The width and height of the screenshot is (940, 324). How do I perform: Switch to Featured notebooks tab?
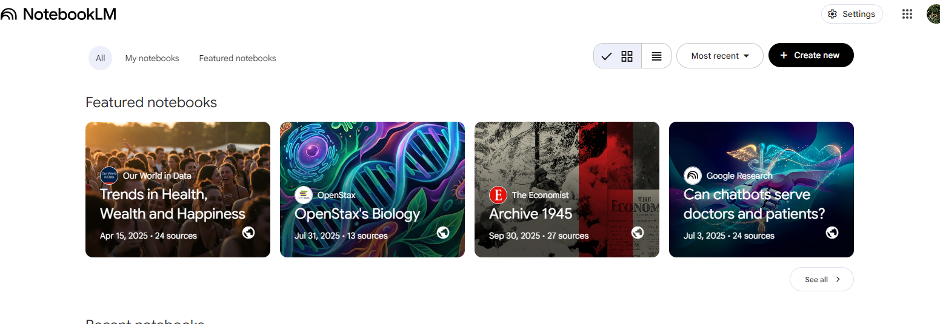coord(238,59)
